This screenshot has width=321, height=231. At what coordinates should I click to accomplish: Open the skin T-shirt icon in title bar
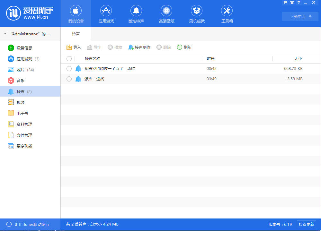click(292, 3)
